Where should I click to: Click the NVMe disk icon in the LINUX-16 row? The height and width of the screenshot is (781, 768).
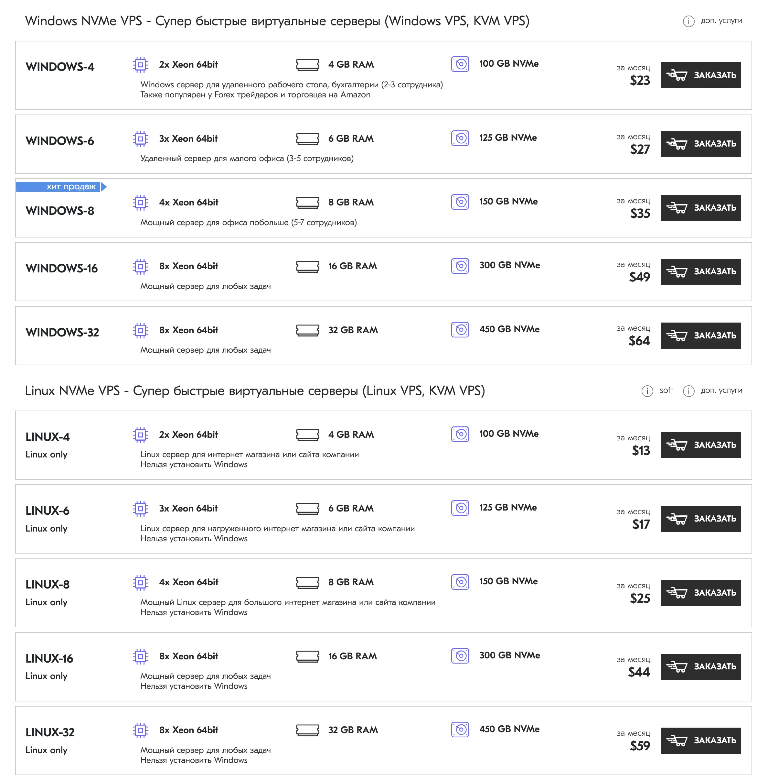pos(460,656)
